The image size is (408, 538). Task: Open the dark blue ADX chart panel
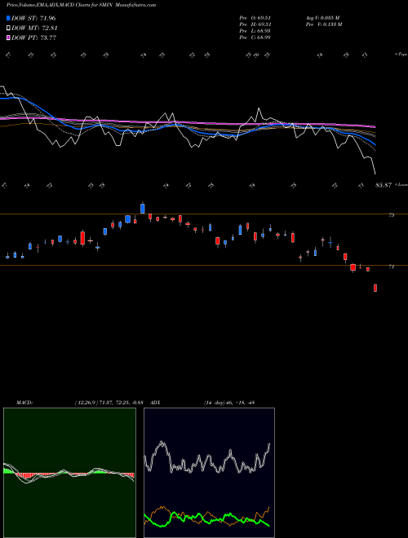pyautogui.click(x=209, y=473)
